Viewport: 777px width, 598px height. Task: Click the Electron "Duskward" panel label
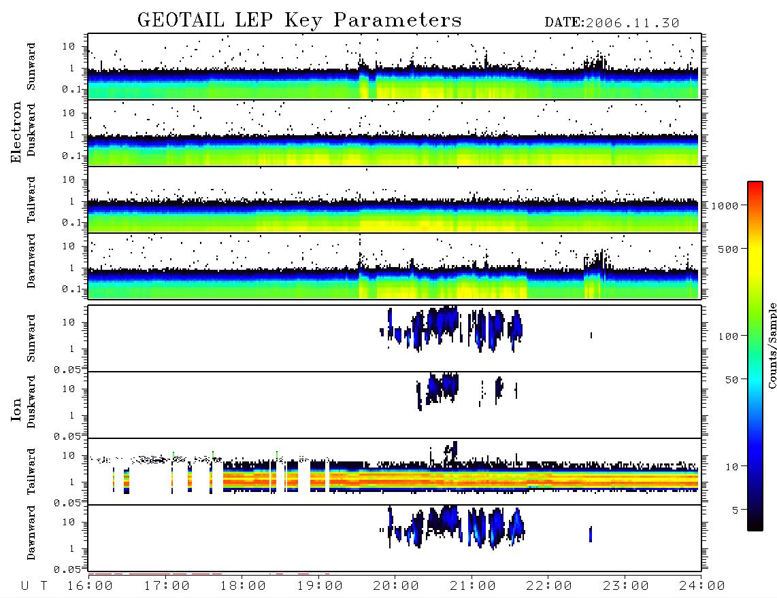(31, 130)
